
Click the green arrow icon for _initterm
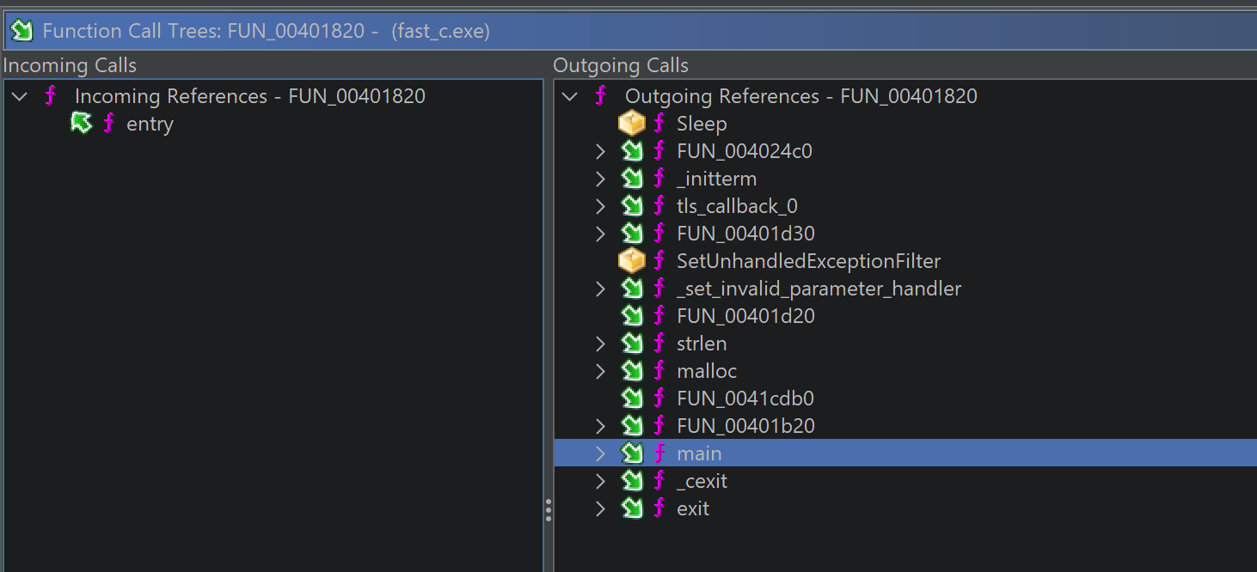[632, 179]
